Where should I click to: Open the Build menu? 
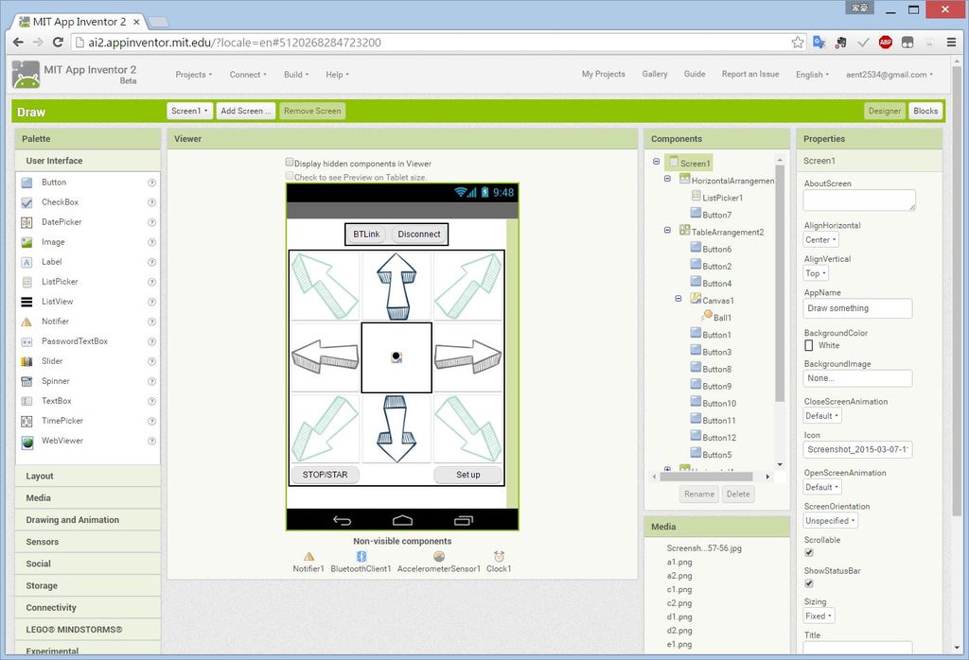[x=296, y=75]
